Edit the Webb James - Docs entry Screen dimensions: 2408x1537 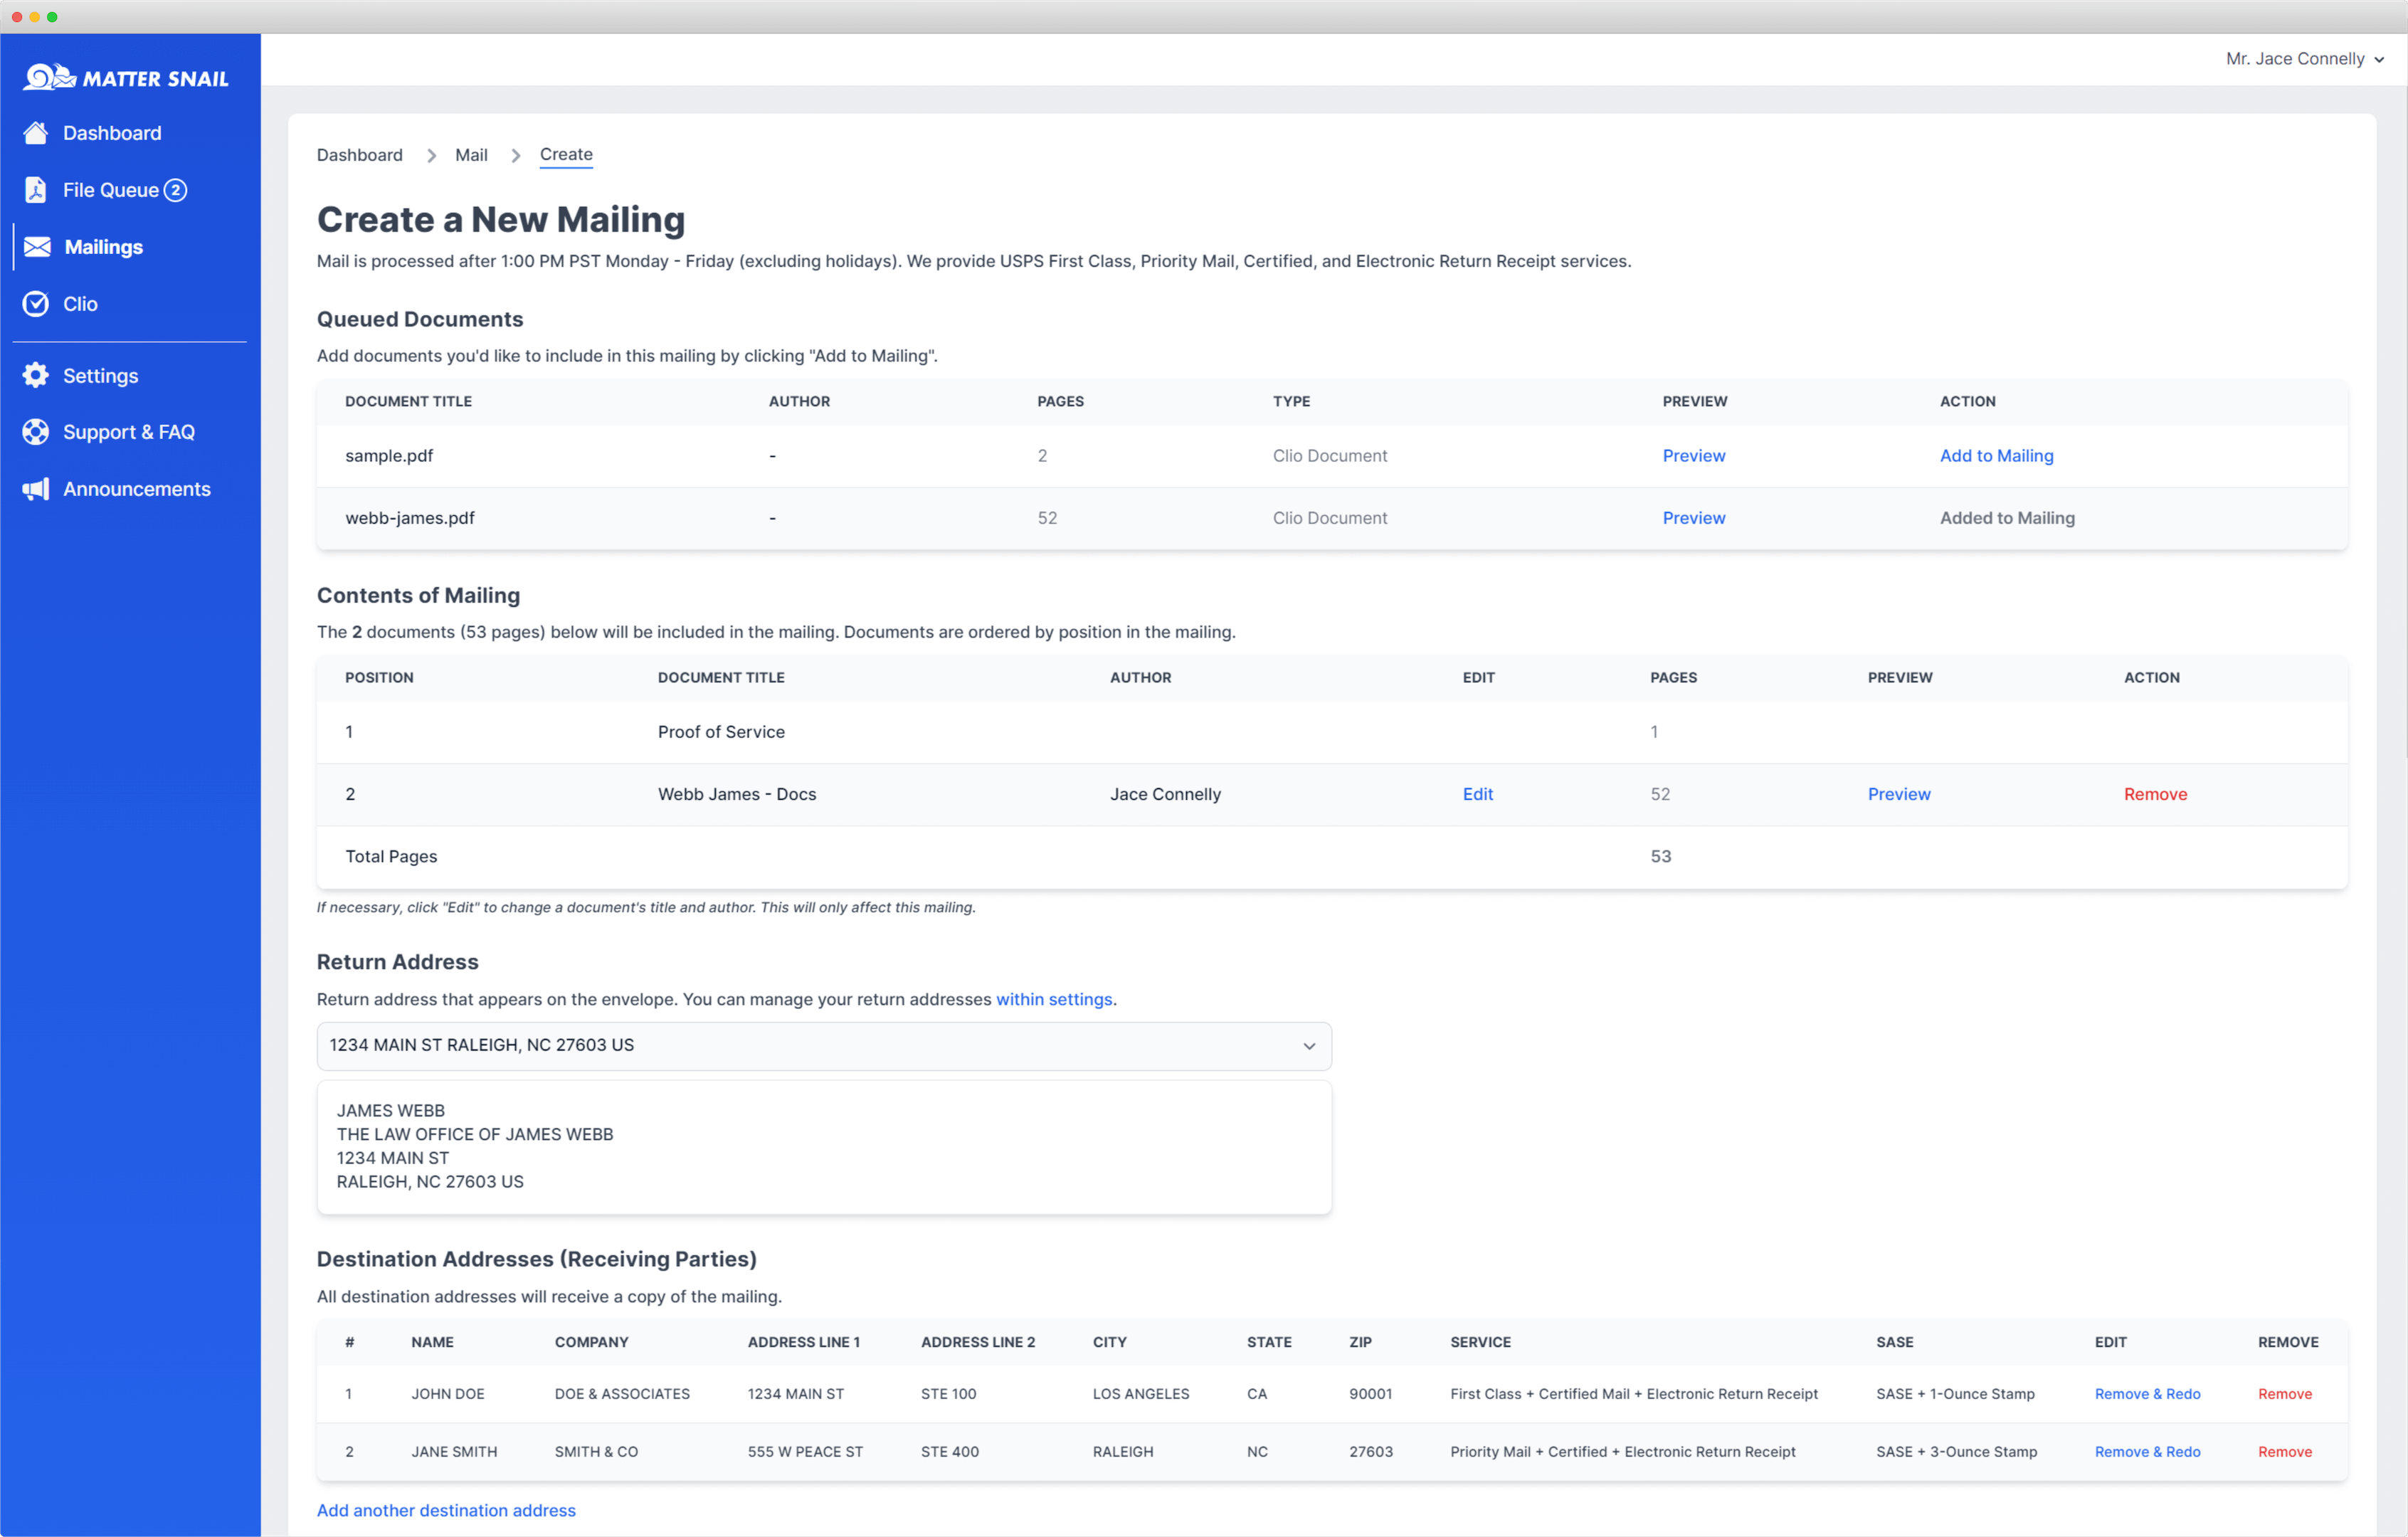coord(1477,794)
